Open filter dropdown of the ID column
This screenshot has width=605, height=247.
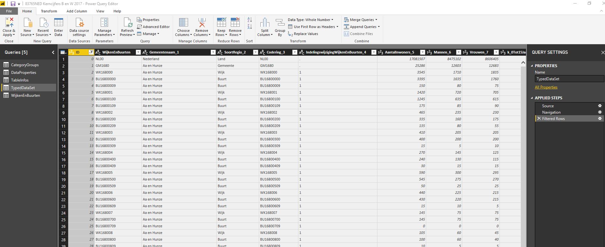91,52
